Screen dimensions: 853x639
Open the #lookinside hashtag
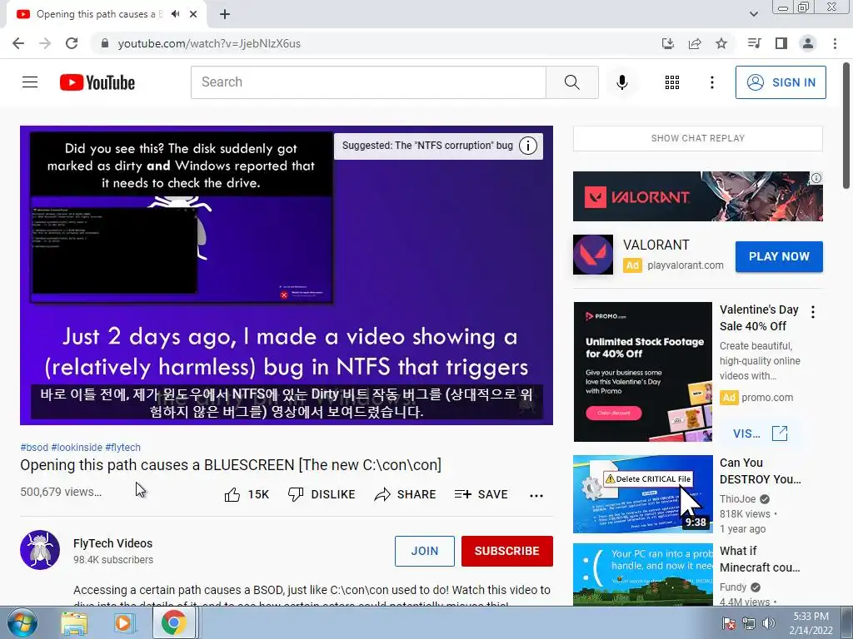point(77,447)
